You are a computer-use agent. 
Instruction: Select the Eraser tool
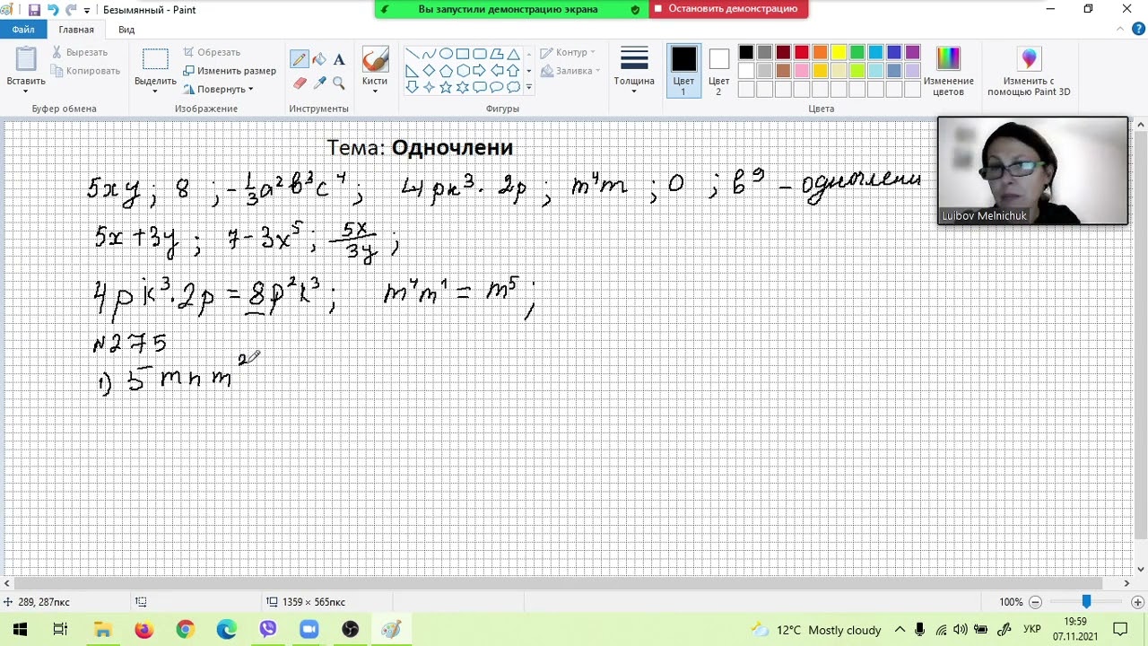click(299, 83)
